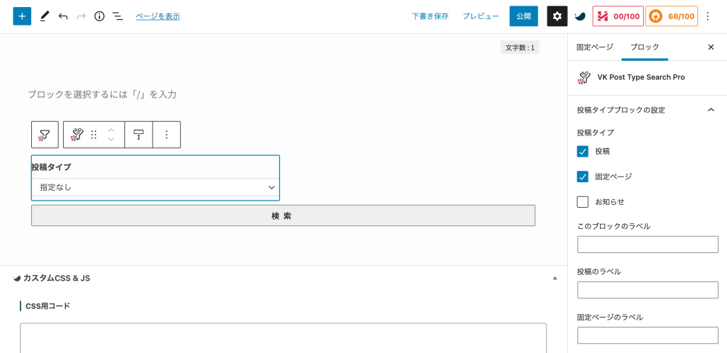Screen dimensions: 727x353
Task: Click the このブロックのラベル input field
Action: [647, 245]
